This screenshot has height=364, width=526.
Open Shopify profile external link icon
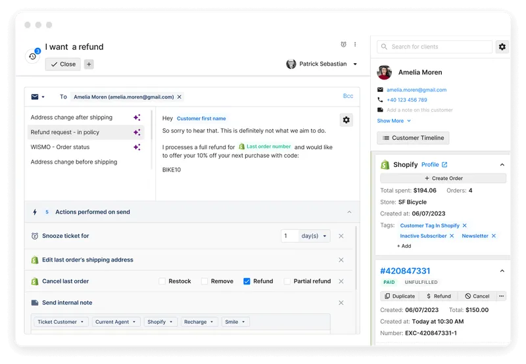[444, 165]
